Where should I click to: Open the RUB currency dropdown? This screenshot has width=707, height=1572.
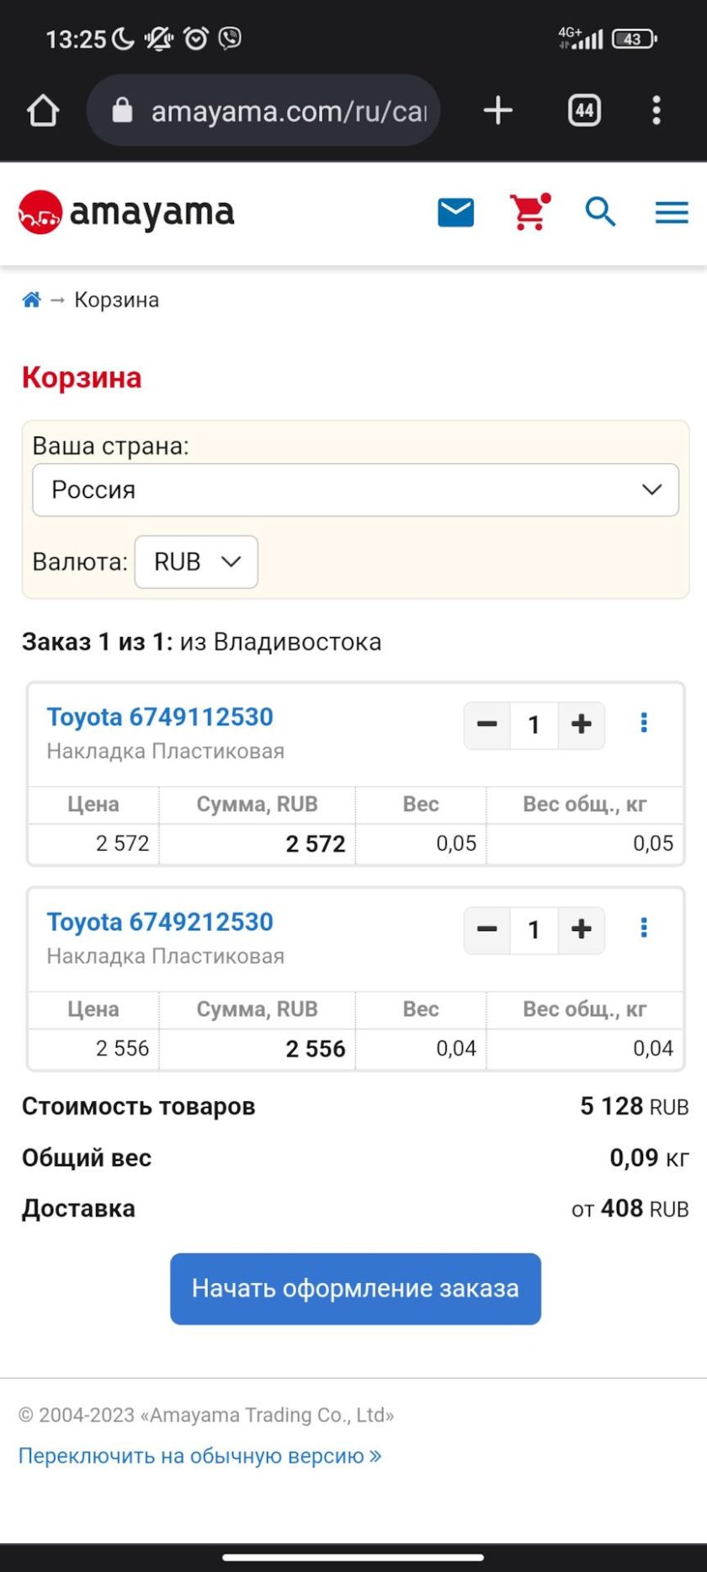196,562
